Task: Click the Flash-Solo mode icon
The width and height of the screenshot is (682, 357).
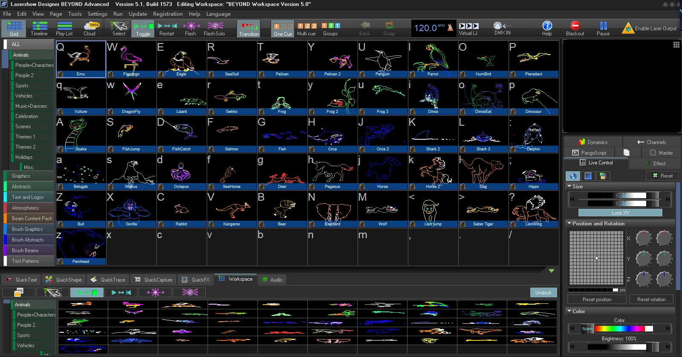Action: (x=214, y=28)
